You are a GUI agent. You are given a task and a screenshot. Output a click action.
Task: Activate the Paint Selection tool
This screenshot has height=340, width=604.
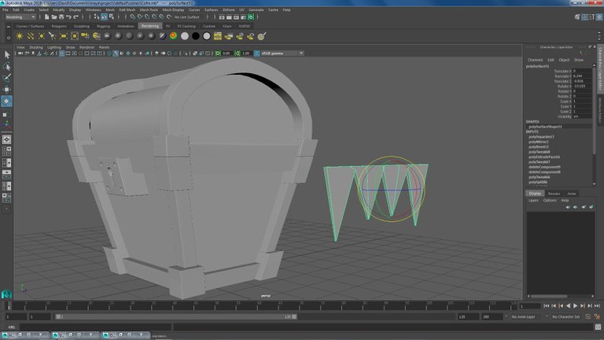click(x=6, y=78)
